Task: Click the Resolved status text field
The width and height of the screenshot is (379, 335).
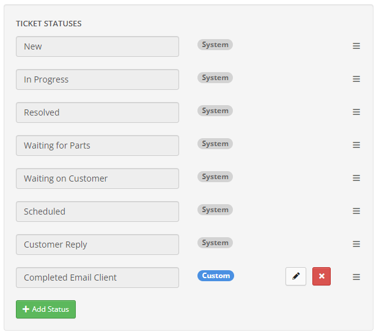Action: (97, 112)
